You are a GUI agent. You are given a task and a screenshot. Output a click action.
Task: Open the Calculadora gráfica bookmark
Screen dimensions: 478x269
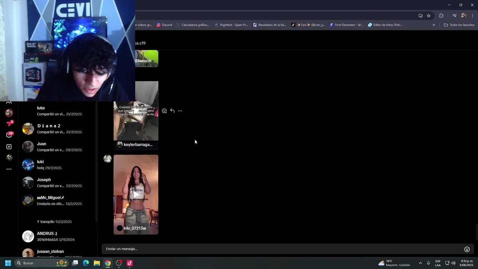coord(193,25)
